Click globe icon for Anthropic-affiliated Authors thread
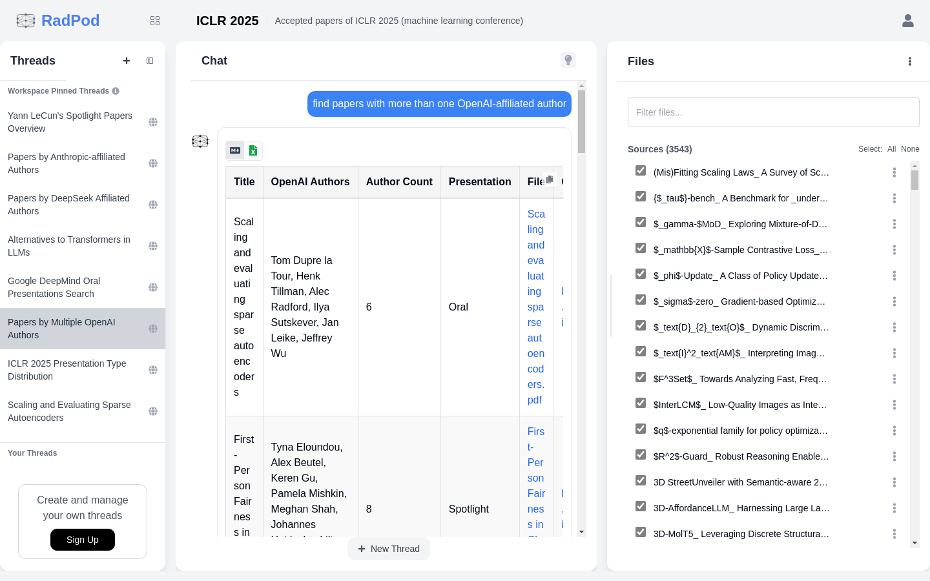 point(153,163)
